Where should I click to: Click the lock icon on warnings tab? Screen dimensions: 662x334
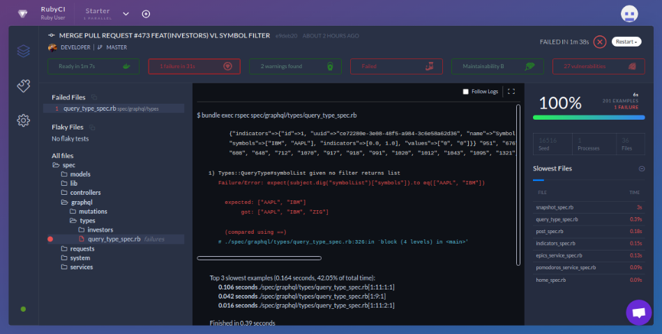click(330, 67)
